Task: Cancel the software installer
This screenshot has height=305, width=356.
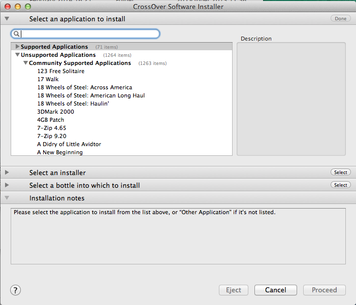Action: tap(276, 290)
